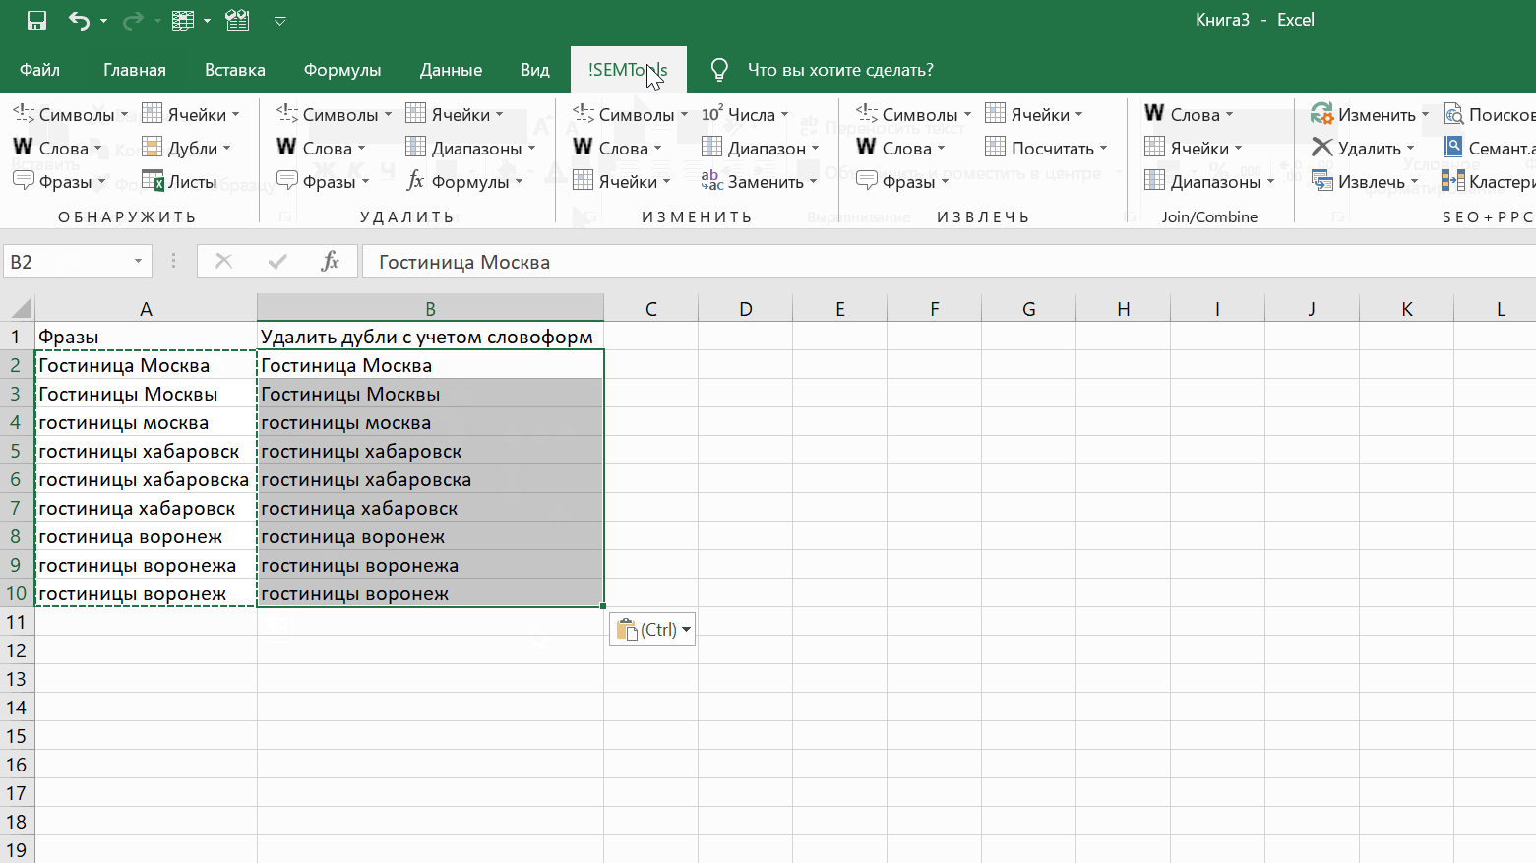The height and width of the screenshot is (863, 1536).
Task: Open Ячейки in the Join/Combine group
Action: [1194, 149]
